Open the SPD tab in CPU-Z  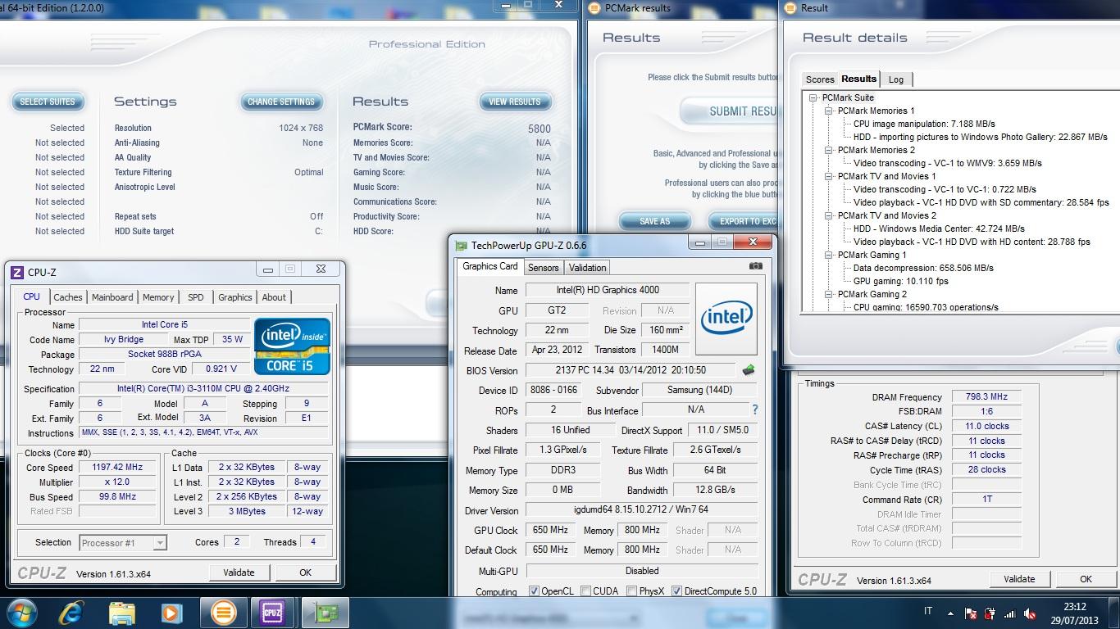click(x=196, y=297)
